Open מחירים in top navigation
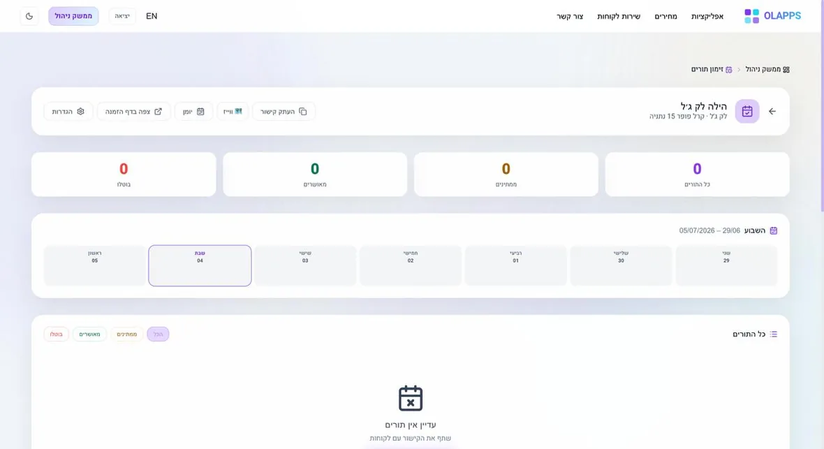Viewport: 824px width, 449px height. point(665,16)
